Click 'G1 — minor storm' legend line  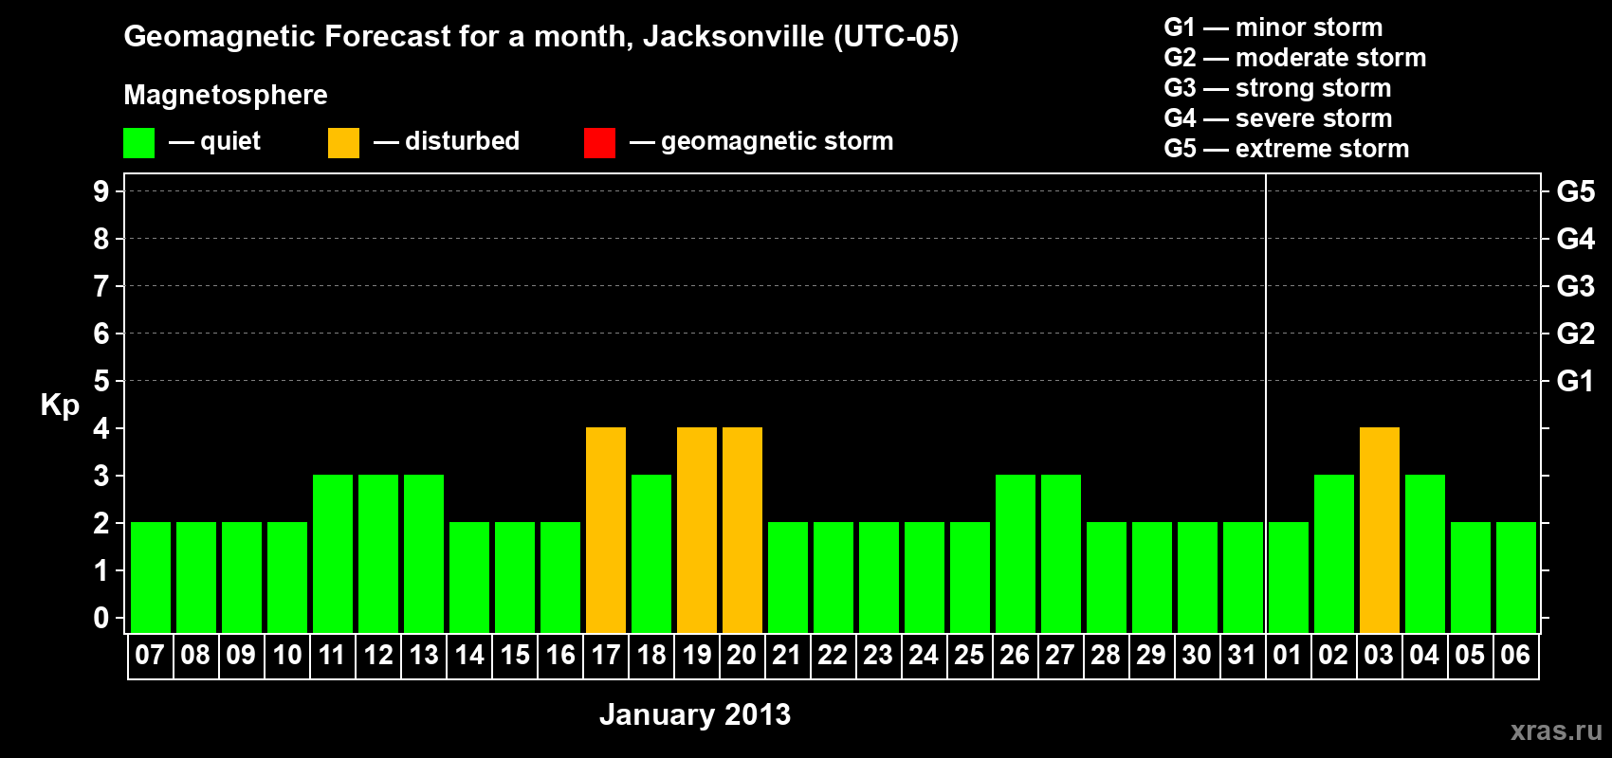tap(1273, 27)
